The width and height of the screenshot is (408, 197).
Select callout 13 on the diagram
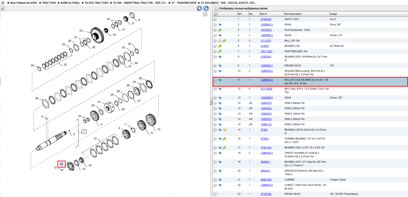click(159, 129)
